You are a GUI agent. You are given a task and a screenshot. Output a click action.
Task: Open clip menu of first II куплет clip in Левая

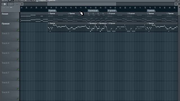point(108,13)
